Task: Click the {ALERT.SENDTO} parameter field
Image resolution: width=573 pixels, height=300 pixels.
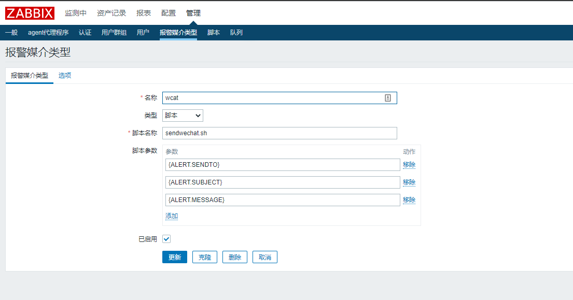Action: pyautogui.click(x=283, y=165)
